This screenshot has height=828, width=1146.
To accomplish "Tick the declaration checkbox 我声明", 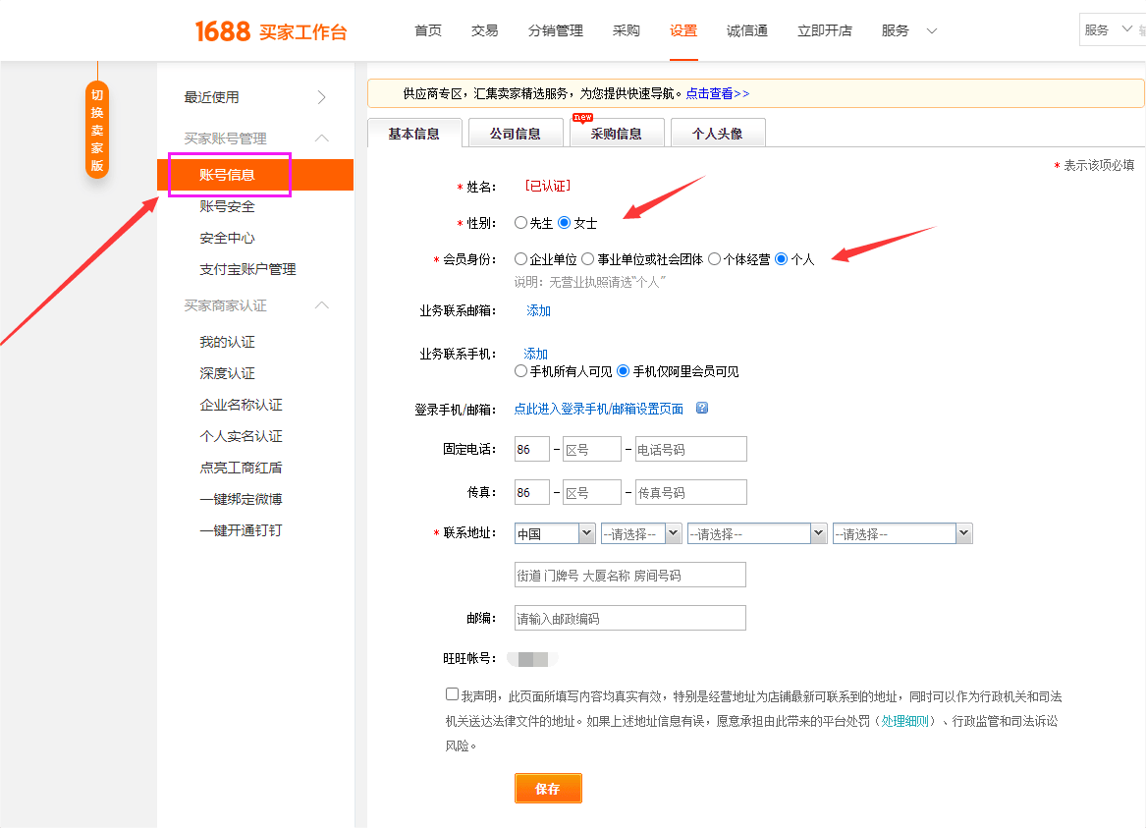I will [453, 694].
